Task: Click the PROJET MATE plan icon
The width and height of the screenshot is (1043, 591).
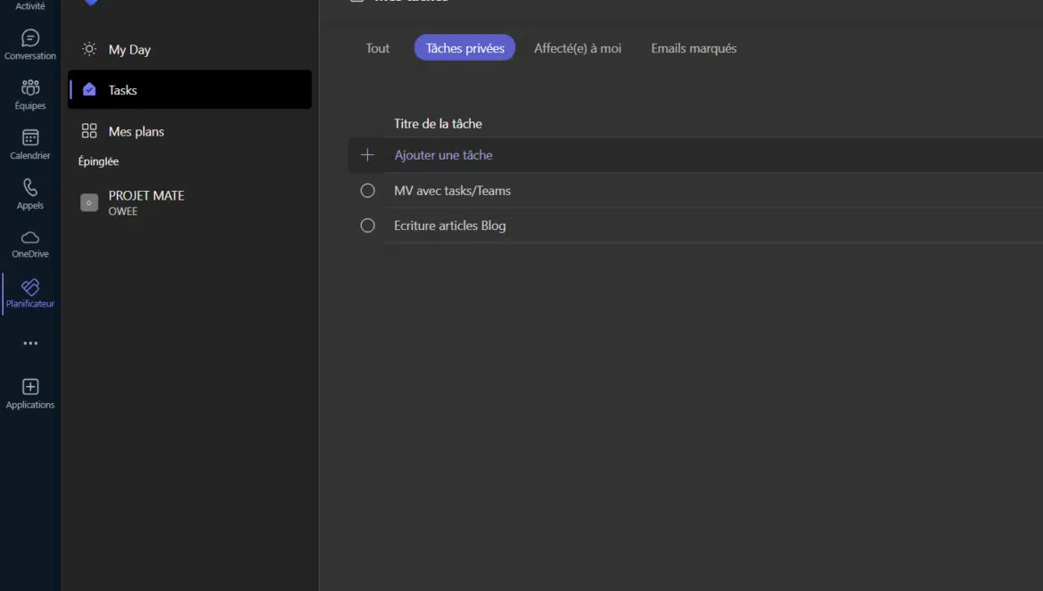Action: point(89,202)
